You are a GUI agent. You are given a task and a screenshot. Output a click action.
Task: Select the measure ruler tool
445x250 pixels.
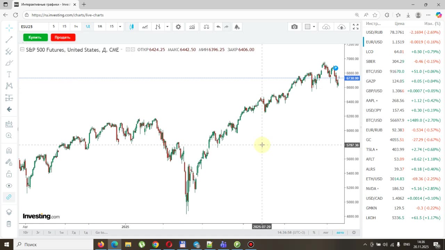pos(9,124)
